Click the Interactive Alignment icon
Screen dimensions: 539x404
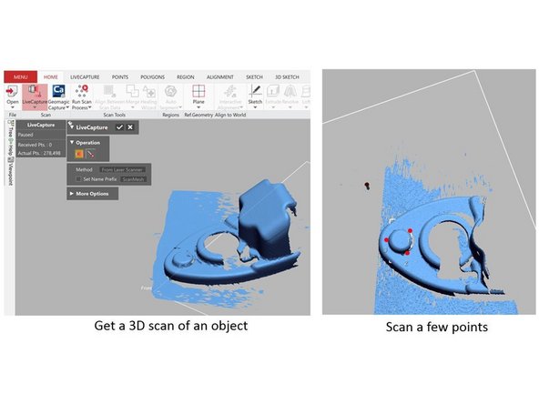point(230,91)
